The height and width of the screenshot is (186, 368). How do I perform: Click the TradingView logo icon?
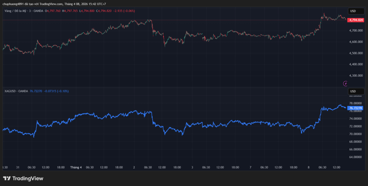[6, 178]
